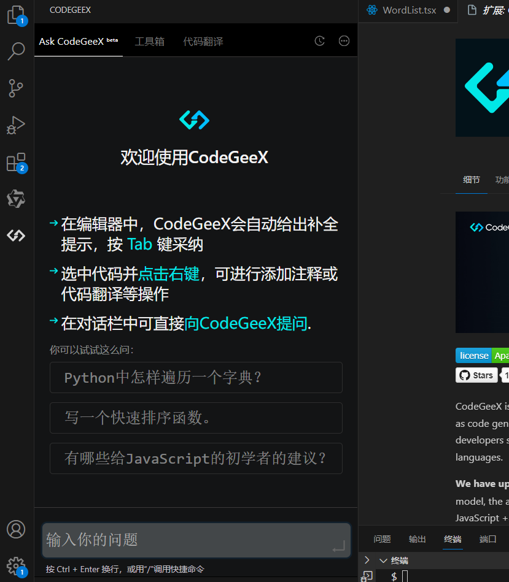Select the CodeGeeX activity bar icon

click(16, 235)
